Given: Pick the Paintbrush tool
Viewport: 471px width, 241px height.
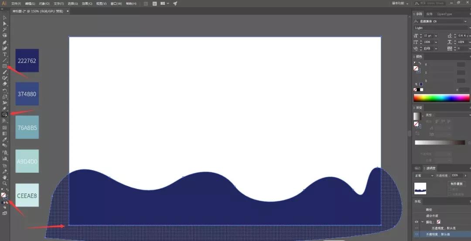Looking at the screenshot, I should tap(5, 72).
